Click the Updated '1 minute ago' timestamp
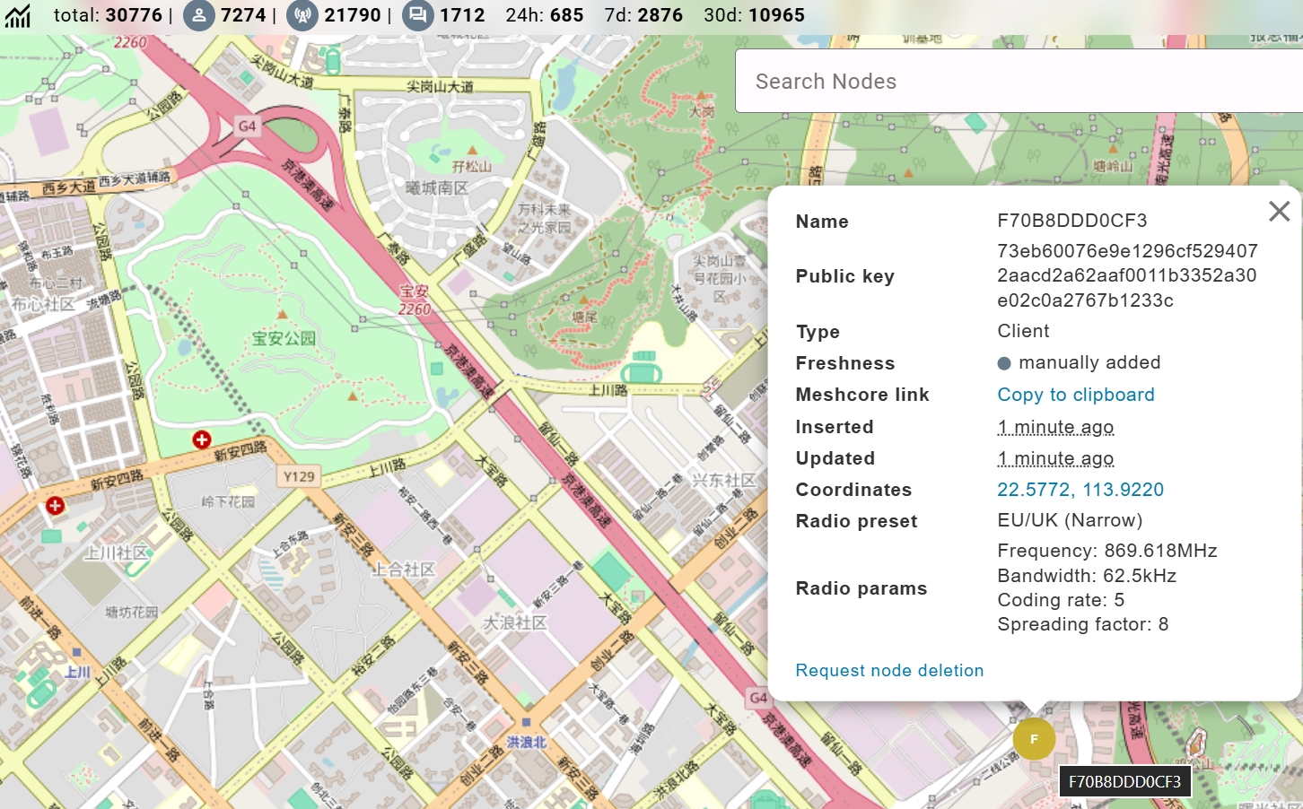The image size is (1303, 809). [x=1055, y=458]
